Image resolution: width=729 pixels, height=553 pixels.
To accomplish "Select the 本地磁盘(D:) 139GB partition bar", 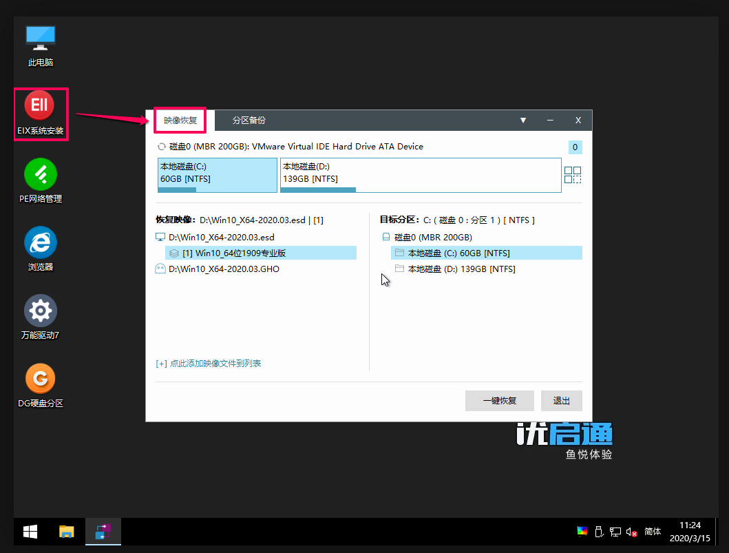I will 420,175.
